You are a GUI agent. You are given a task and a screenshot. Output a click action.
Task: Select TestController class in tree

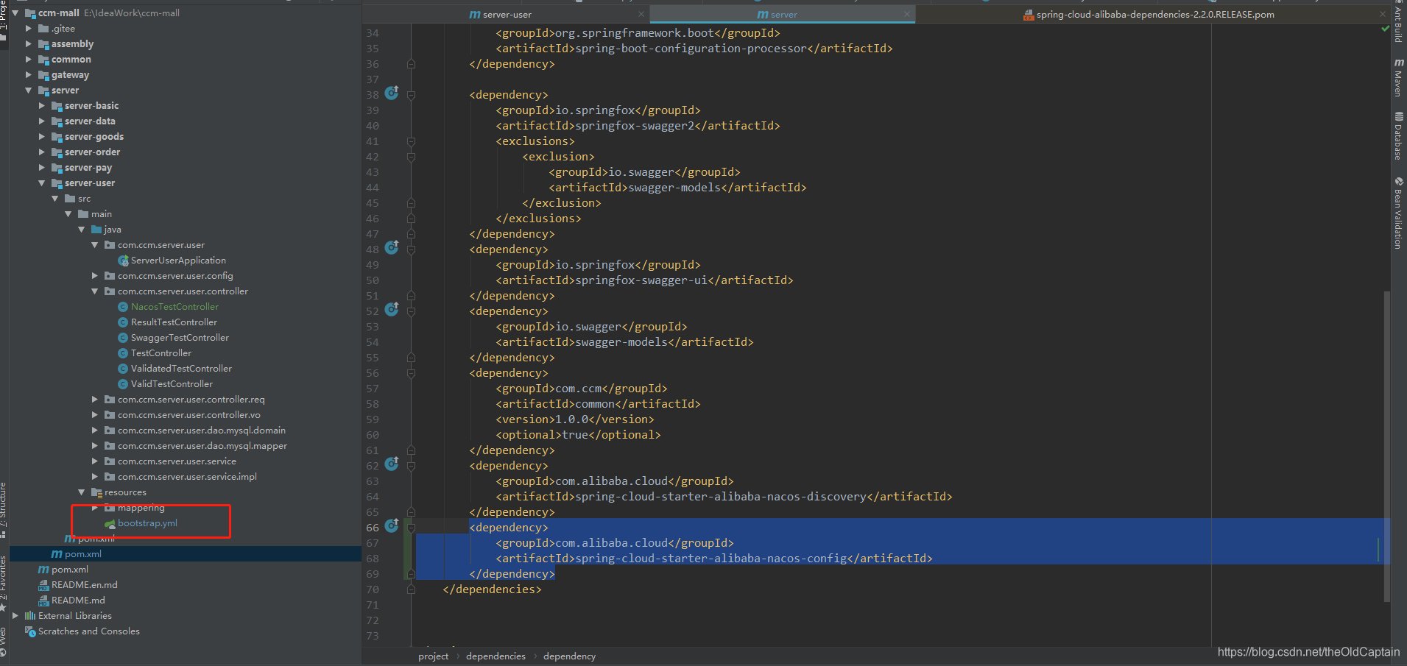(161, 353)
